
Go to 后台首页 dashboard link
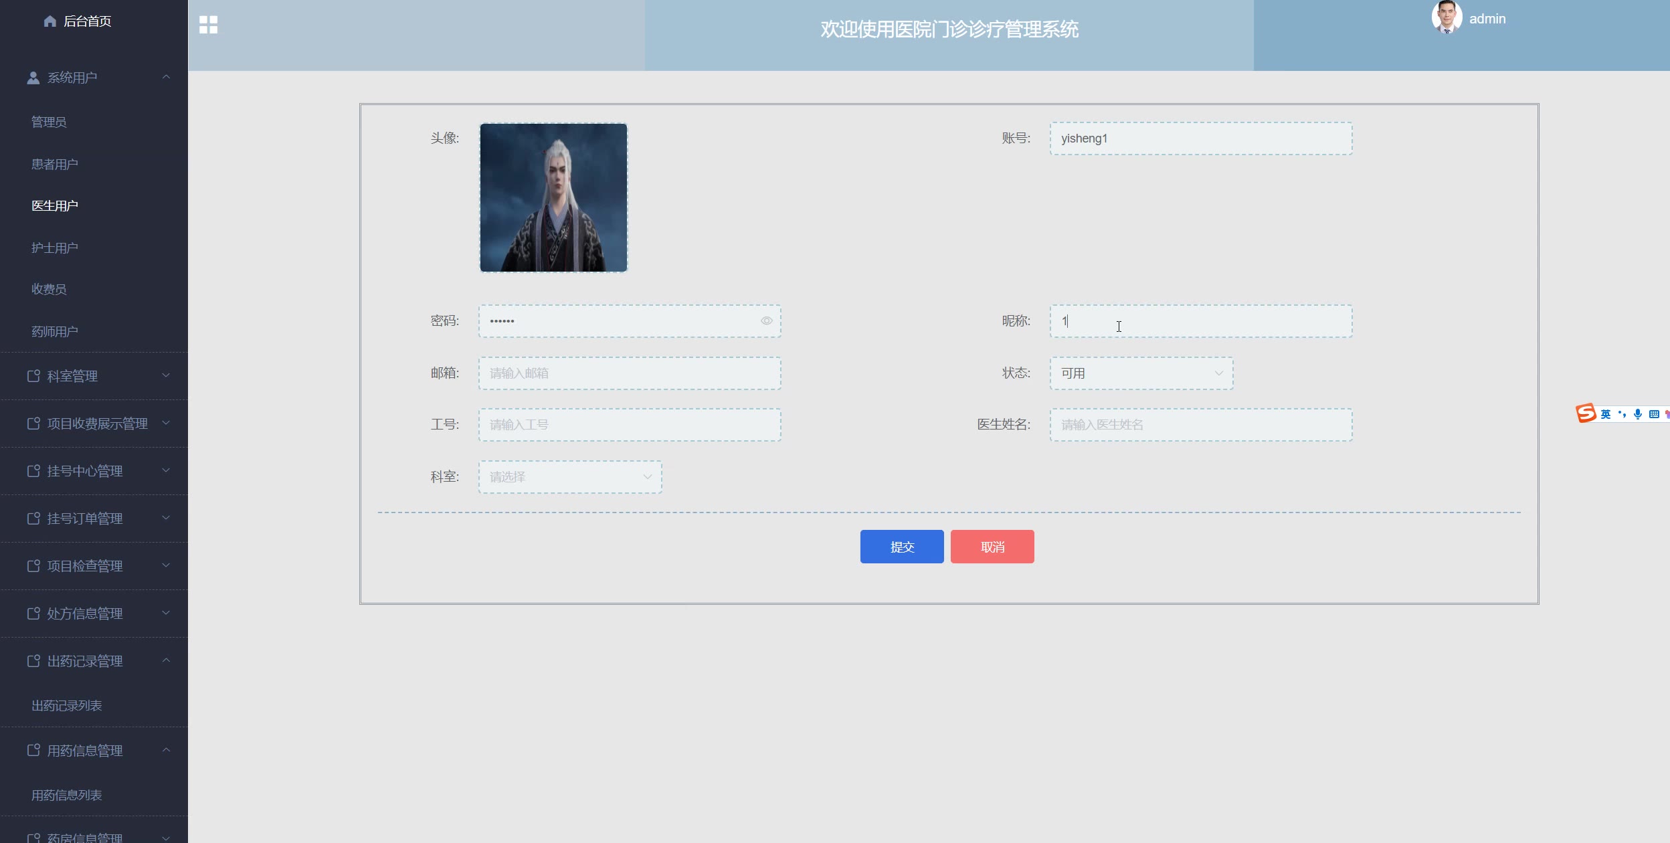[87, 21]
